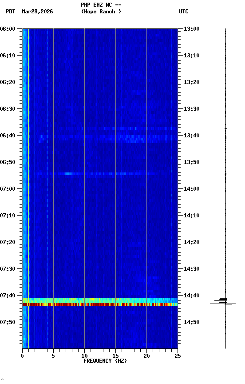Click the 'UTC' timezone label

click(184, 12)
